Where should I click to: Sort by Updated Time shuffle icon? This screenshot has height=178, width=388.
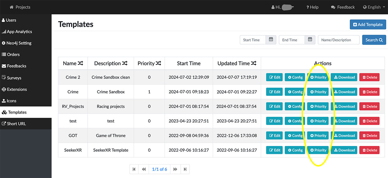(x=254, y=63)
